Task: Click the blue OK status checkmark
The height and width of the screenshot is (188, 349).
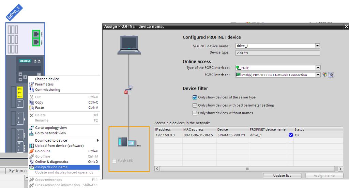Action: point(291,135)
